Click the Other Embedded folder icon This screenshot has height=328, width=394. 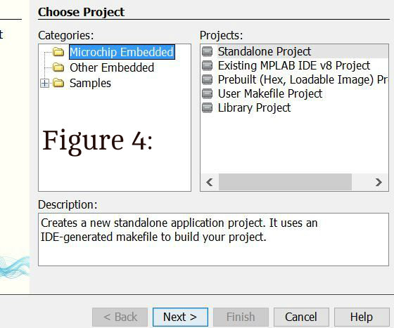(x=58, y=67)
